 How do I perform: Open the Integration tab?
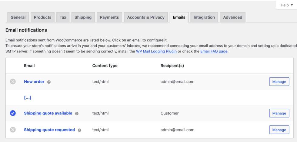pyautogui.click(x=204, y=17)
